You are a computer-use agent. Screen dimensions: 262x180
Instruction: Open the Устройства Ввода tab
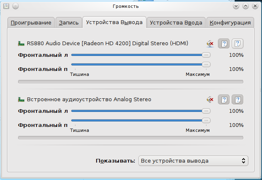(176, 22)
